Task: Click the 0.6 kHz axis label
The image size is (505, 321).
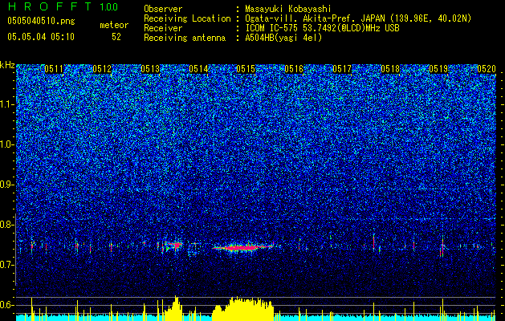Action: (7, 305)
